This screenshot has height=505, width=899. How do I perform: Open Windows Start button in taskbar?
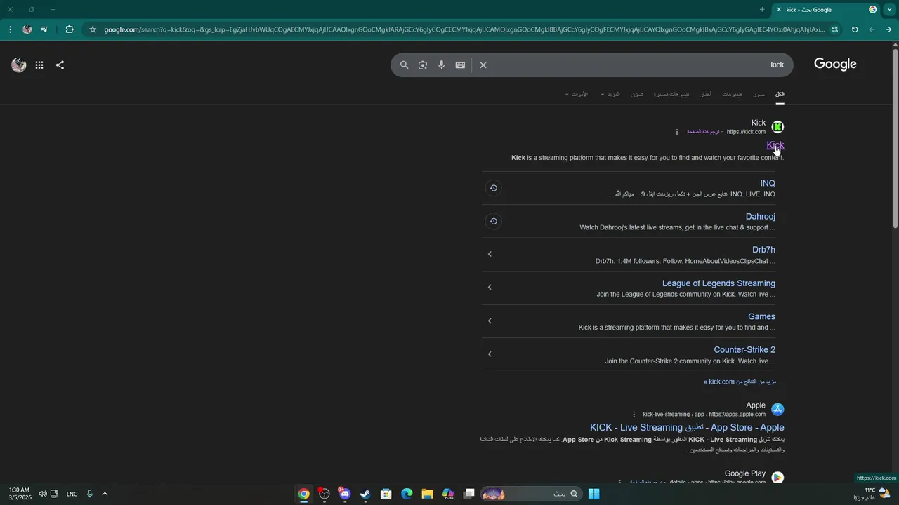tap(593, 494)
